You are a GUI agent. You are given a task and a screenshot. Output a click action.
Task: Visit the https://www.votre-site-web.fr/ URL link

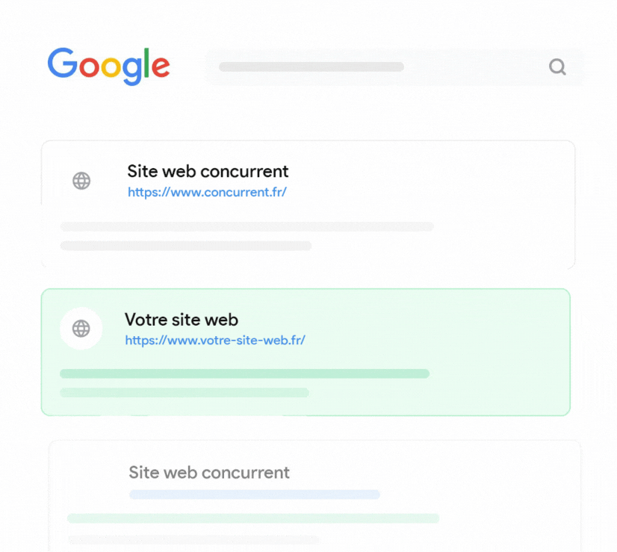pyautogui.click(x=215, y=340)
